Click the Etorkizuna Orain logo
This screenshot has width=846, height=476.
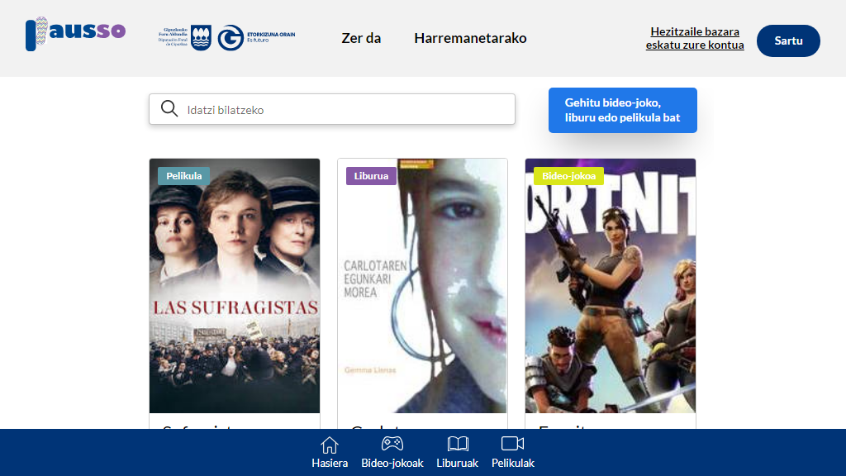tap(256, 38)
